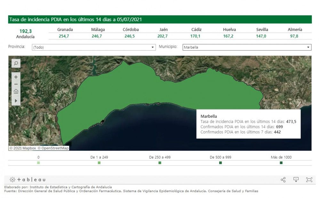This screenshot has height=198, width=320.
Task: Click Jaén's value 202,7
Action: [x=163, y=36]
